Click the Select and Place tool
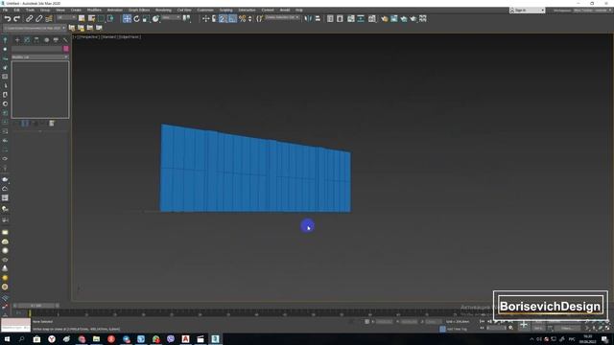Image resolution: width=614 pixels, height=345 pixels. point(155,18)
